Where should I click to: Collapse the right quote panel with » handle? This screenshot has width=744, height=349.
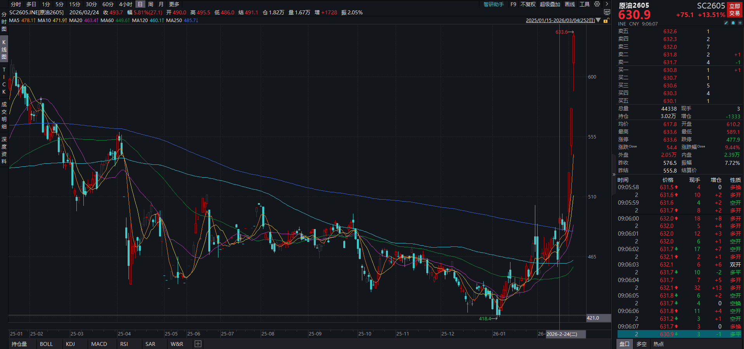614,175
